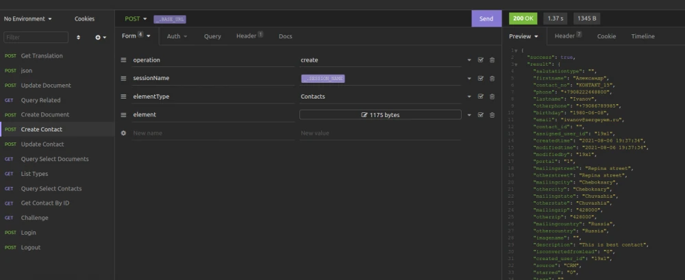Open the POST method dropdown
This screenshot has width=685, height=280.
point(136,18)
